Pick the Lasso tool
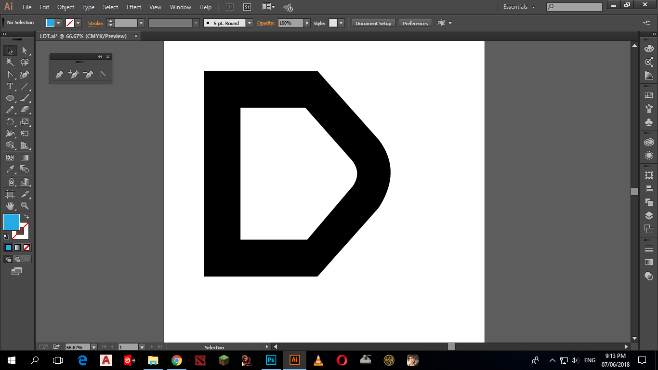 coord(25,63)
